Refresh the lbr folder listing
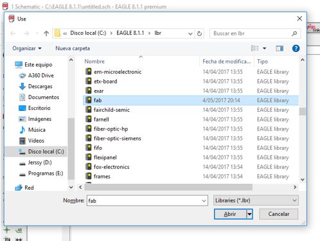320x241 pixels. 199,33
